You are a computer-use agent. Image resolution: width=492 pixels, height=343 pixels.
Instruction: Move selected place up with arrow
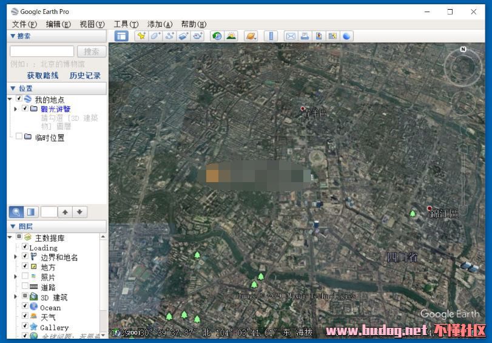point(65,212)
